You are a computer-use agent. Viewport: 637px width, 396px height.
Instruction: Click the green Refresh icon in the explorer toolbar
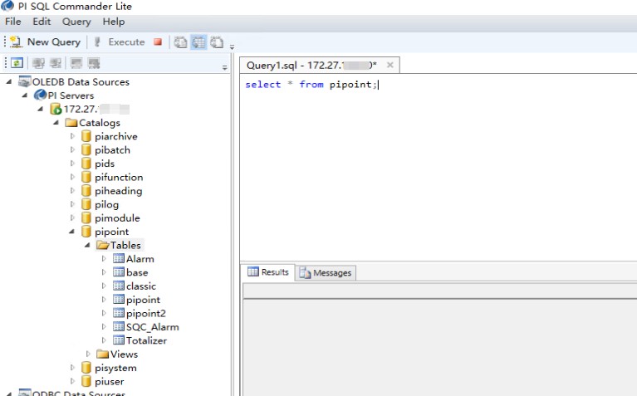17,63
